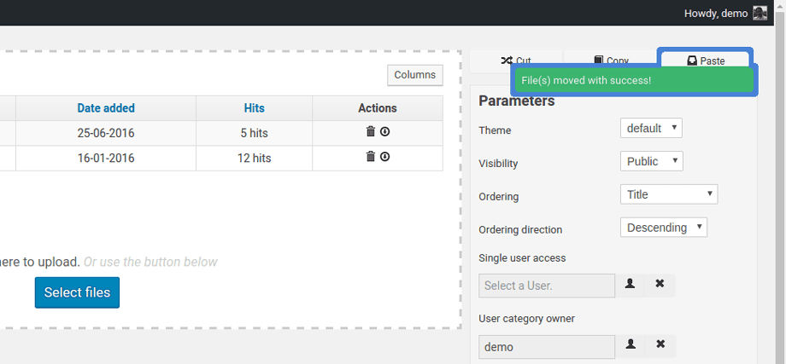Screen dimensions: 786x364
Task: Download the file with 5 hits
Action: point(385,132)
